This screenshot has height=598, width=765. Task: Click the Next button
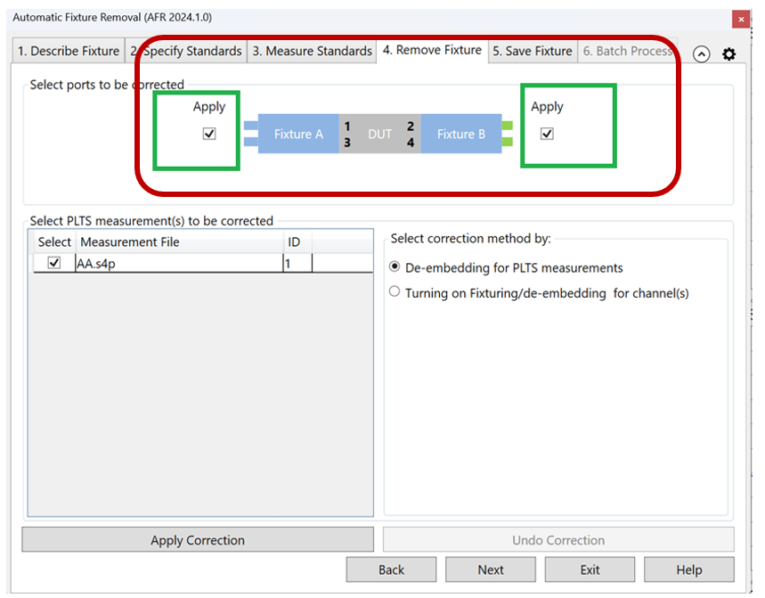click(x=491, y=569)
